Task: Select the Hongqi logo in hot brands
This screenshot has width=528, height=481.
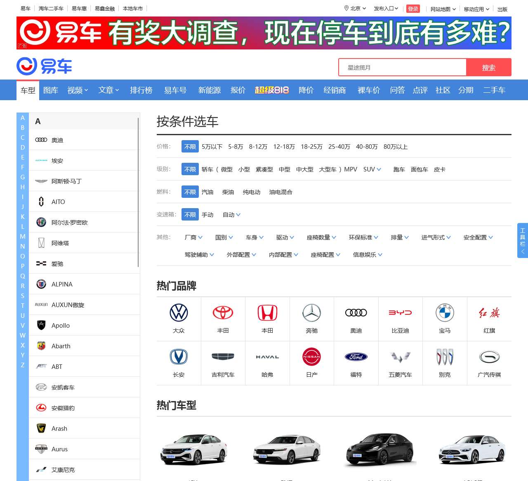Action: pyautogui.click(x=489, y=313)
